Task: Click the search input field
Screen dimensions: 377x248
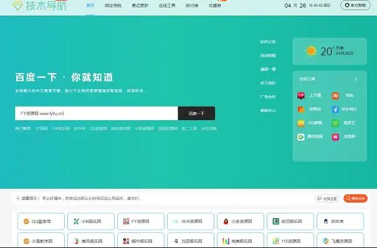Action: click(97, 113)
